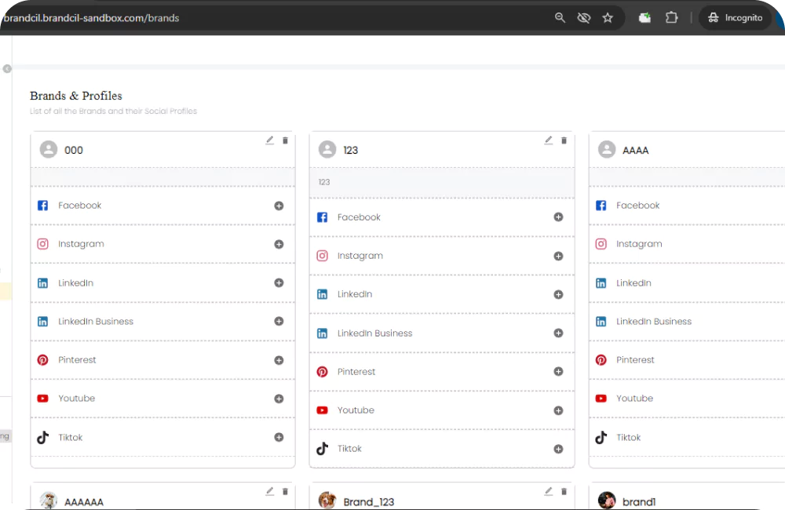
Task: Open the AAAAAA brand avatar picture
Action: (x=49, y=501)
